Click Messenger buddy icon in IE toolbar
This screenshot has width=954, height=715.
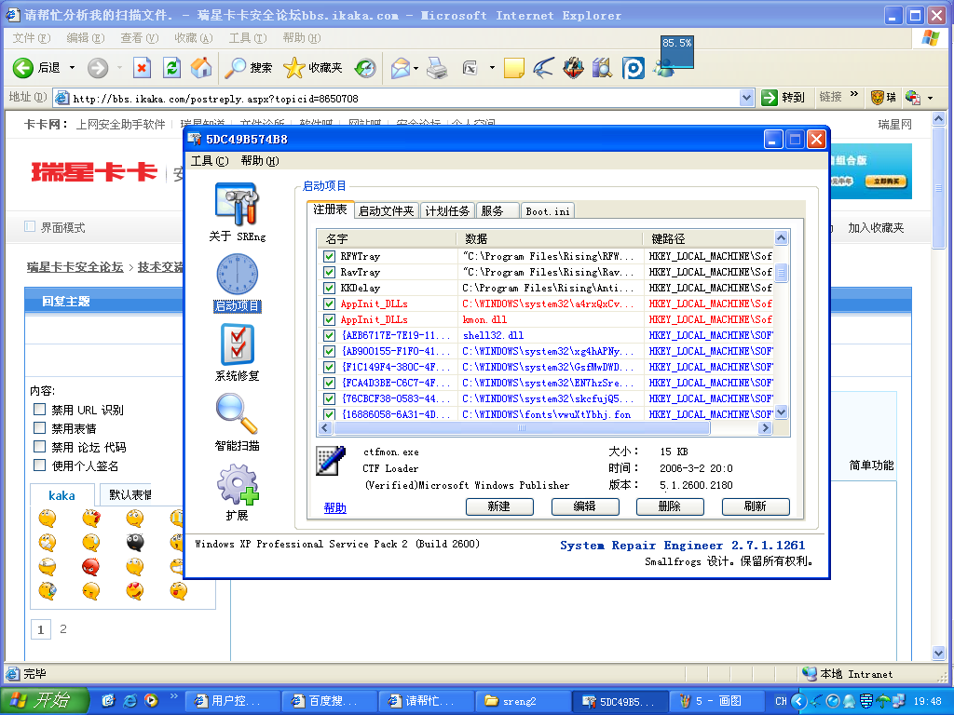[x=664, y=67]
